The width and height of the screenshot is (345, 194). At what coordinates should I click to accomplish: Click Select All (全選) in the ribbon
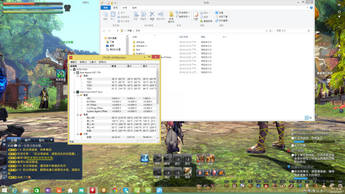tap(219, 13)
